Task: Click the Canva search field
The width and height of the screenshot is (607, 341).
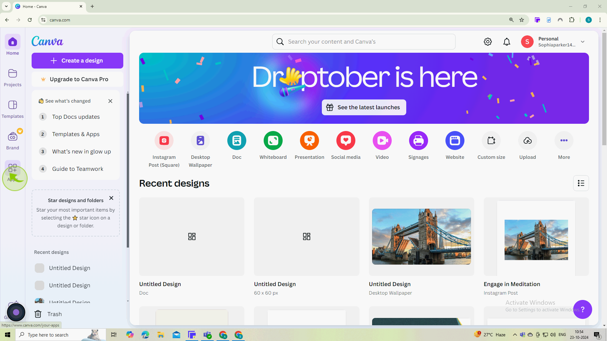Action: coord(364,42)
